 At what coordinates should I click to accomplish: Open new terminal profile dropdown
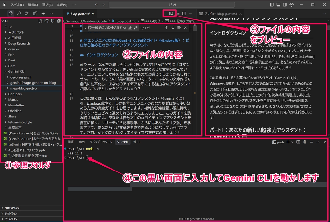292,142
